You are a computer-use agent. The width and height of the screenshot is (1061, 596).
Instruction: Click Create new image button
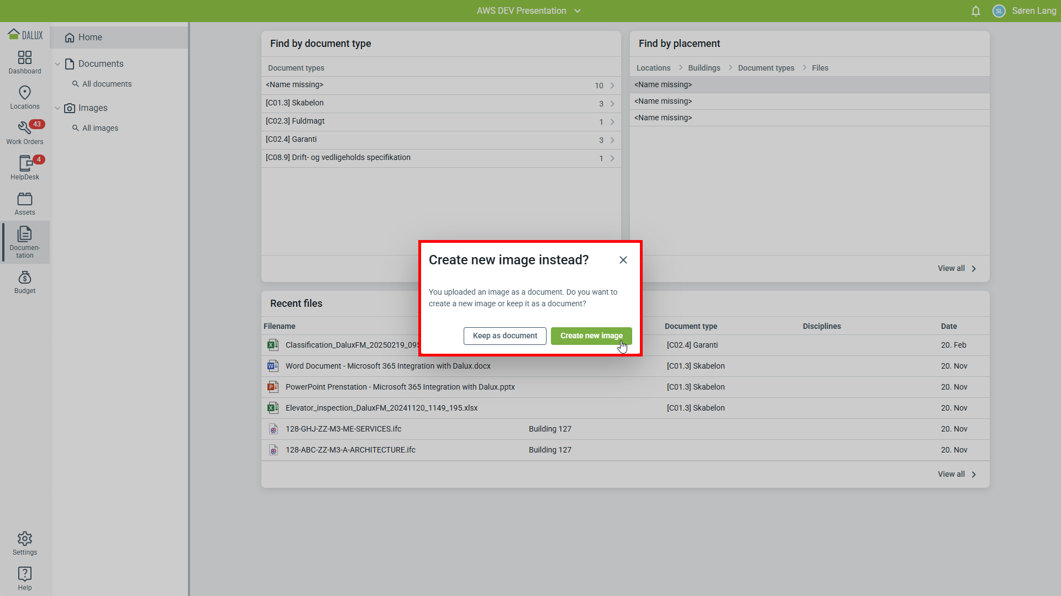[x=591, y=336]
